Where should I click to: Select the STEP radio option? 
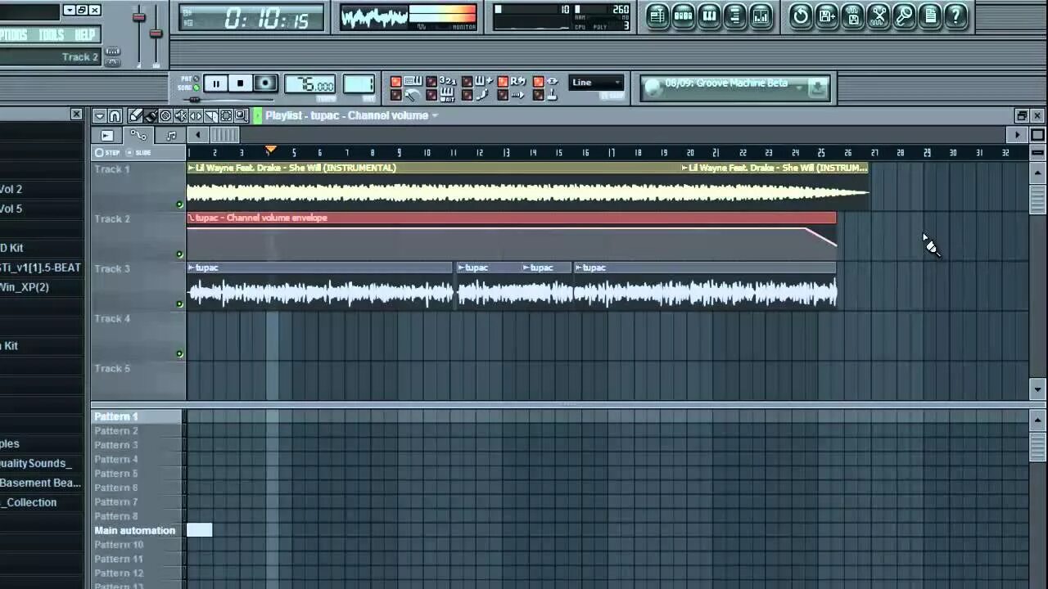[x=99, y=152]
